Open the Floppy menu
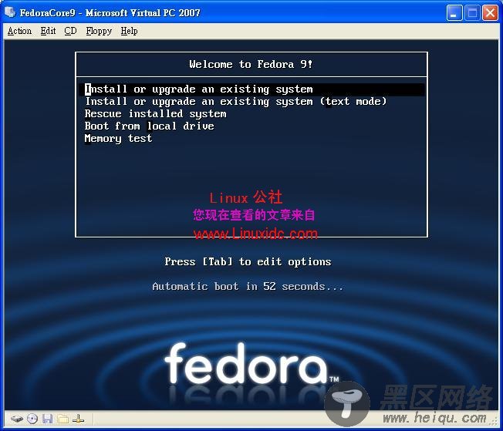The image size is (503, 431). tap(99, 31)
